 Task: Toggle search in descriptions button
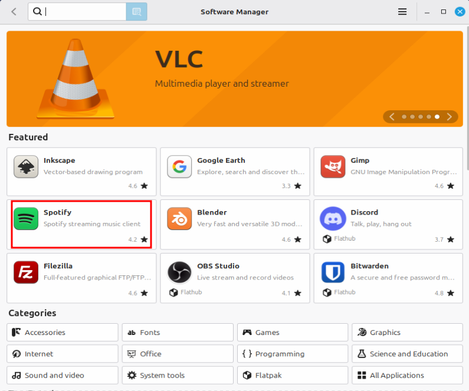click(x=137, y=12)
